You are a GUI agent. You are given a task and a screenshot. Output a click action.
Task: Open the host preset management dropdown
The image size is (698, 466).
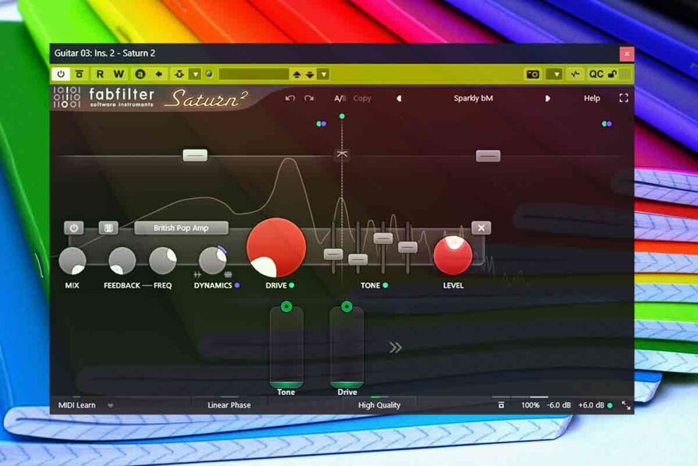point(324,74)
